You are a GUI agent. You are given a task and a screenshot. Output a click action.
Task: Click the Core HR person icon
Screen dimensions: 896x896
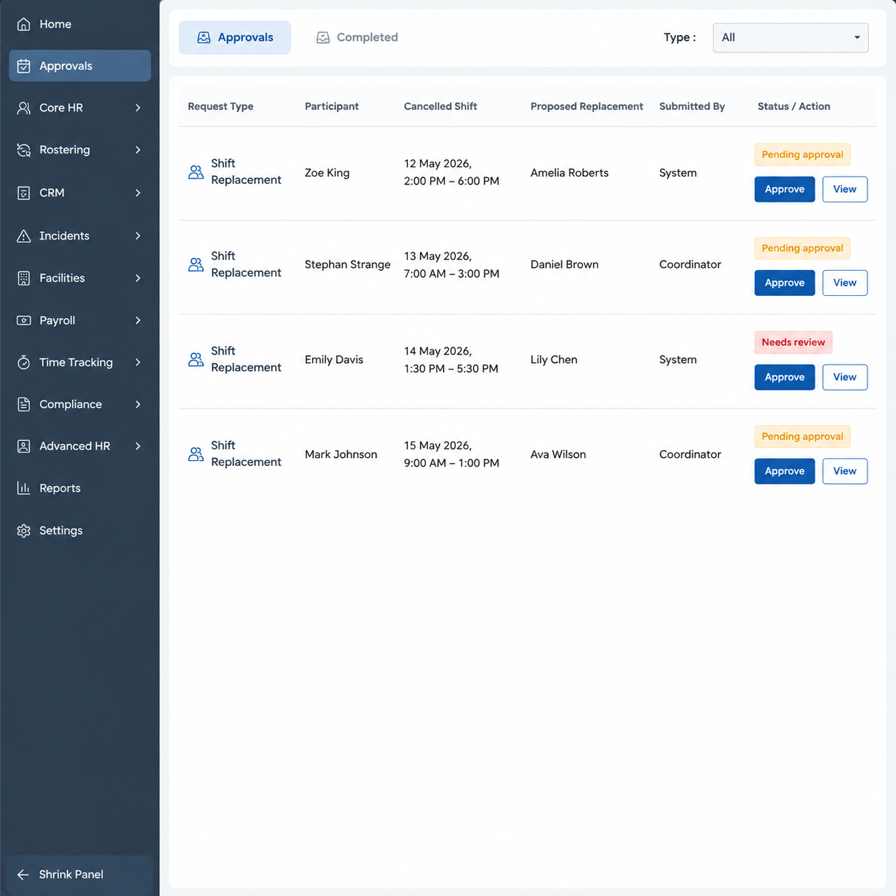click(24, 108)
